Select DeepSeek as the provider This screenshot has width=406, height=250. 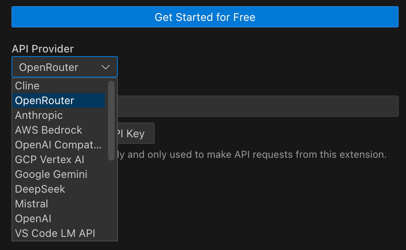59,189
